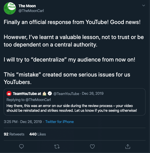This screenshot has width=150, height=153.
Task: Open the quoted TeamYouTube reply text
Action: click(x=72, y=108)
